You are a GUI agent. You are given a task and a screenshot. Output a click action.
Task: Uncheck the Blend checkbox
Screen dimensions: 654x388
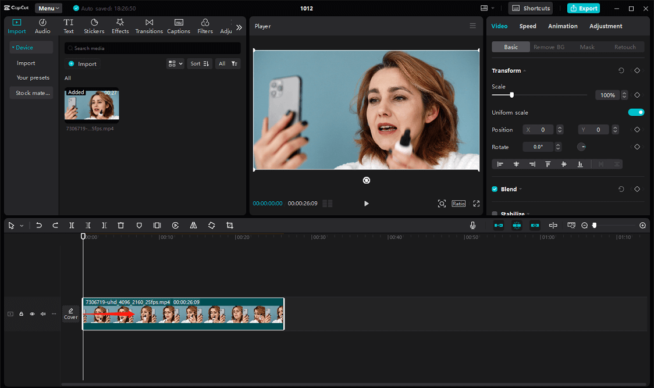495,189
